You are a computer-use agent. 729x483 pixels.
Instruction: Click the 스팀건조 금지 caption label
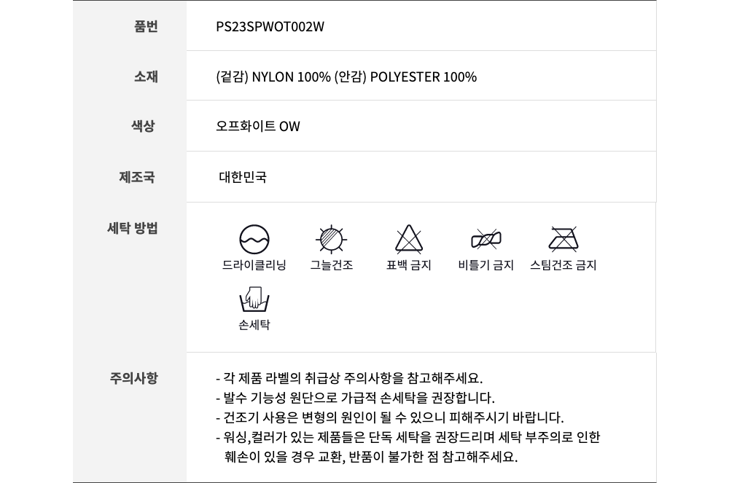coord(563,265)
